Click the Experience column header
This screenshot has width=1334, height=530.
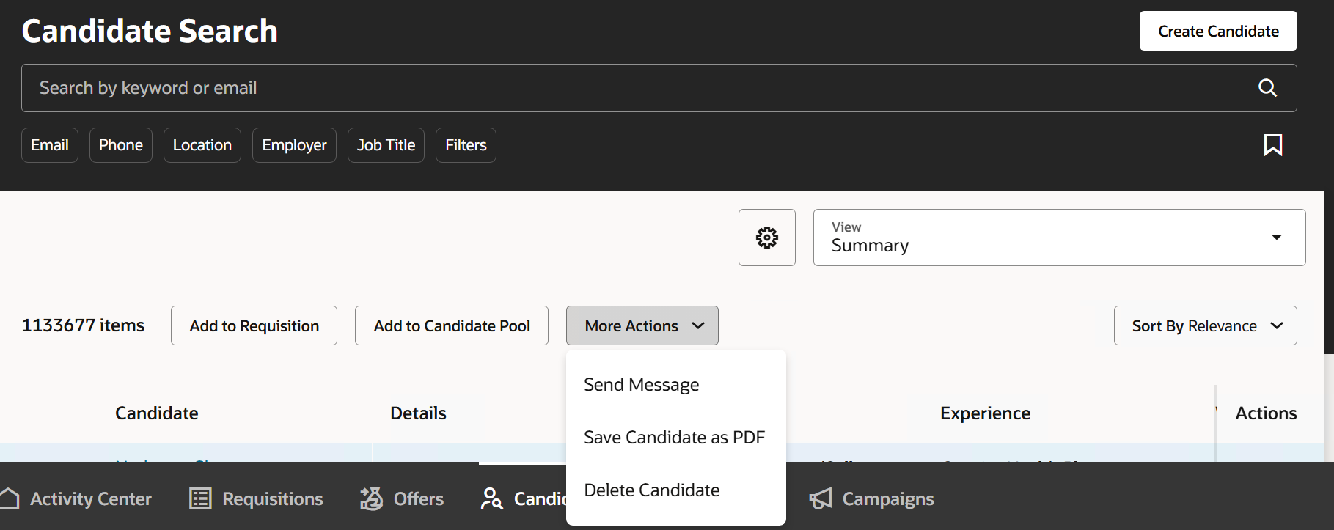pos(985,413)
